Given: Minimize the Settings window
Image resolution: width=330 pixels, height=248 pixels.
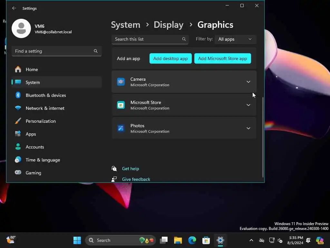Looking at the screenshot, I should [227, 5].
